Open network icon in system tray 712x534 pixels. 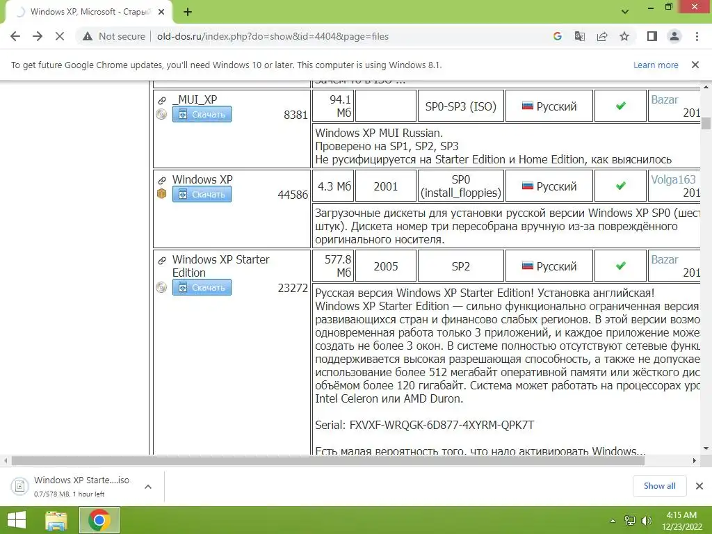(x=630, y=521)
